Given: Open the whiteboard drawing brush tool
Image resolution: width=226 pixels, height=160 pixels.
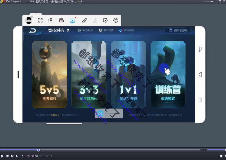Looking at the screenshot, I should click(x=84, y=20).
